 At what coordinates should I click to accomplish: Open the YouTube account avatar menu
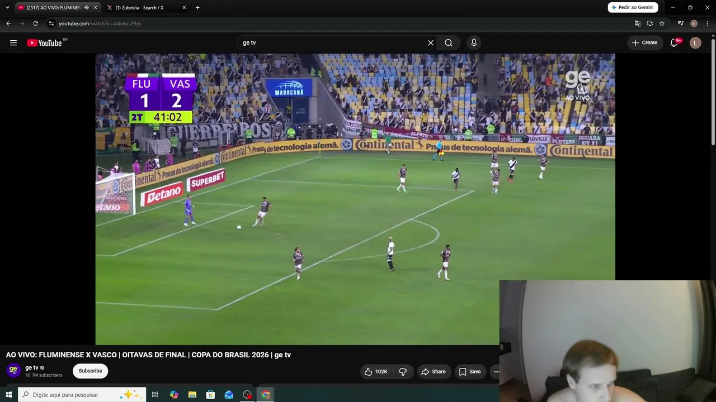(x=695, y=43)
